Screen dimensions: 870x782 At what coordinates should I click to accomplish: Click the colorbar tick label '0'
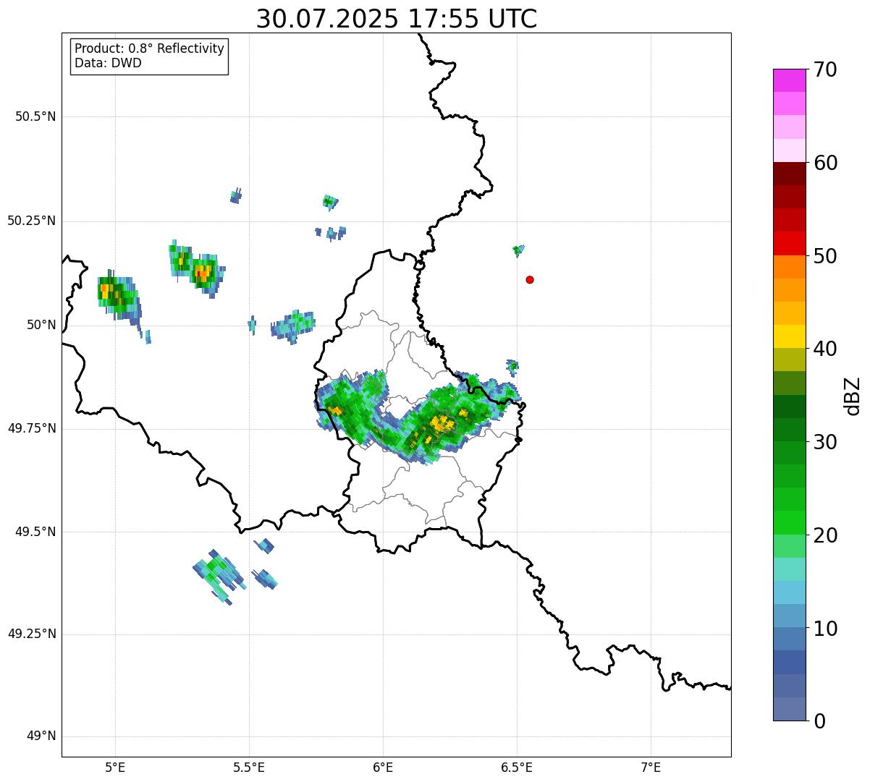819,721
